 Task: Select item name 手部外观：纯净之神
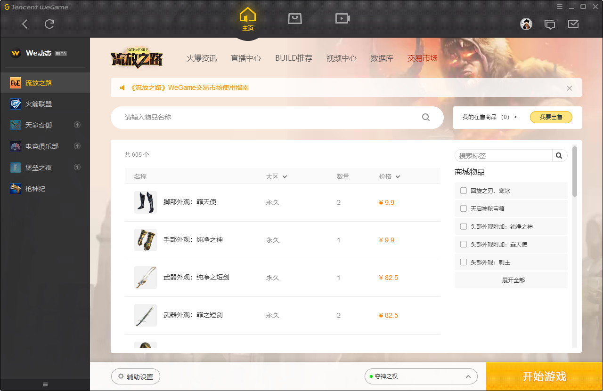click(193, 239)
